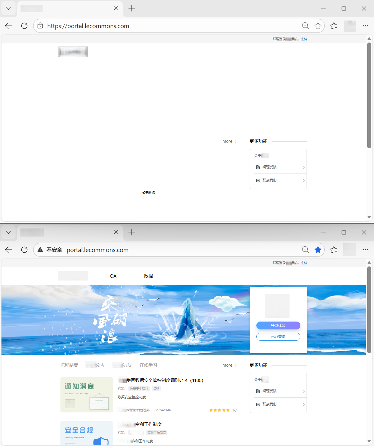374x447 pixels.
Task: Open zoom control in the 不安全 address bar
Action: (305, 250)
